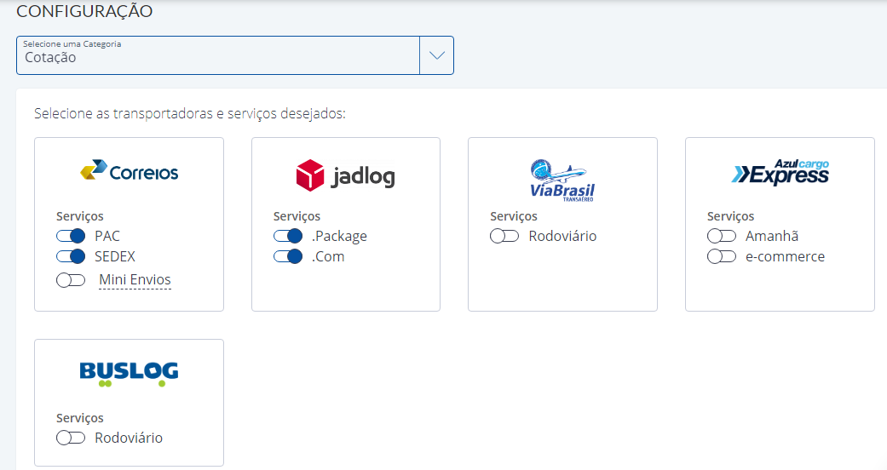Turn off Jadlog .Com service
Viewport: 887px width, 470px height.
pos(288,257)
